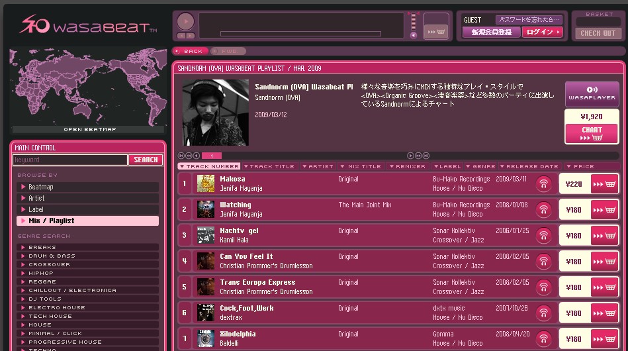The image size is (628, 351).
Task: Mute audio with the speaker icon
Action: [414, 35]
